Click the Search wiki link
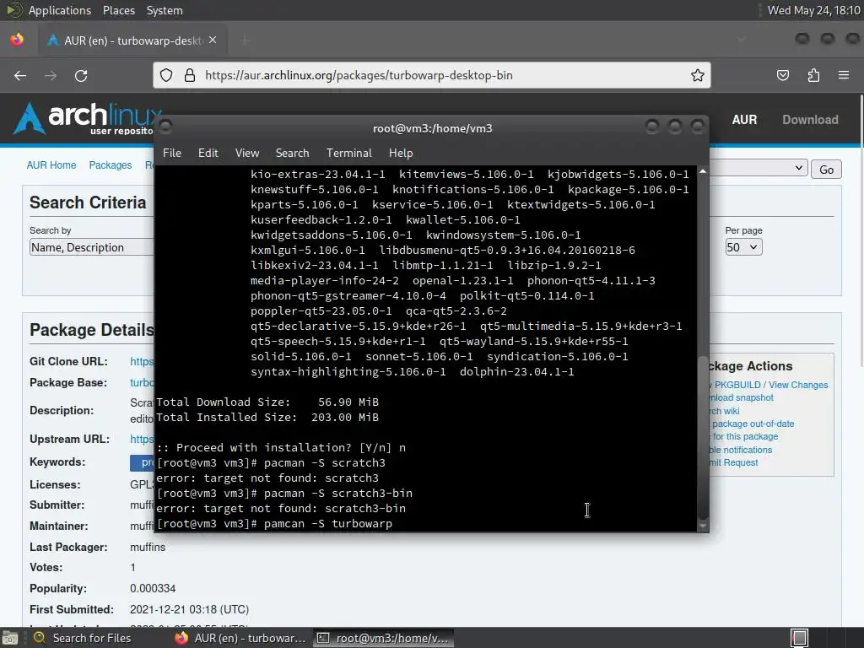864x648 pixels. pyautogui.click(x=725, y=411)
